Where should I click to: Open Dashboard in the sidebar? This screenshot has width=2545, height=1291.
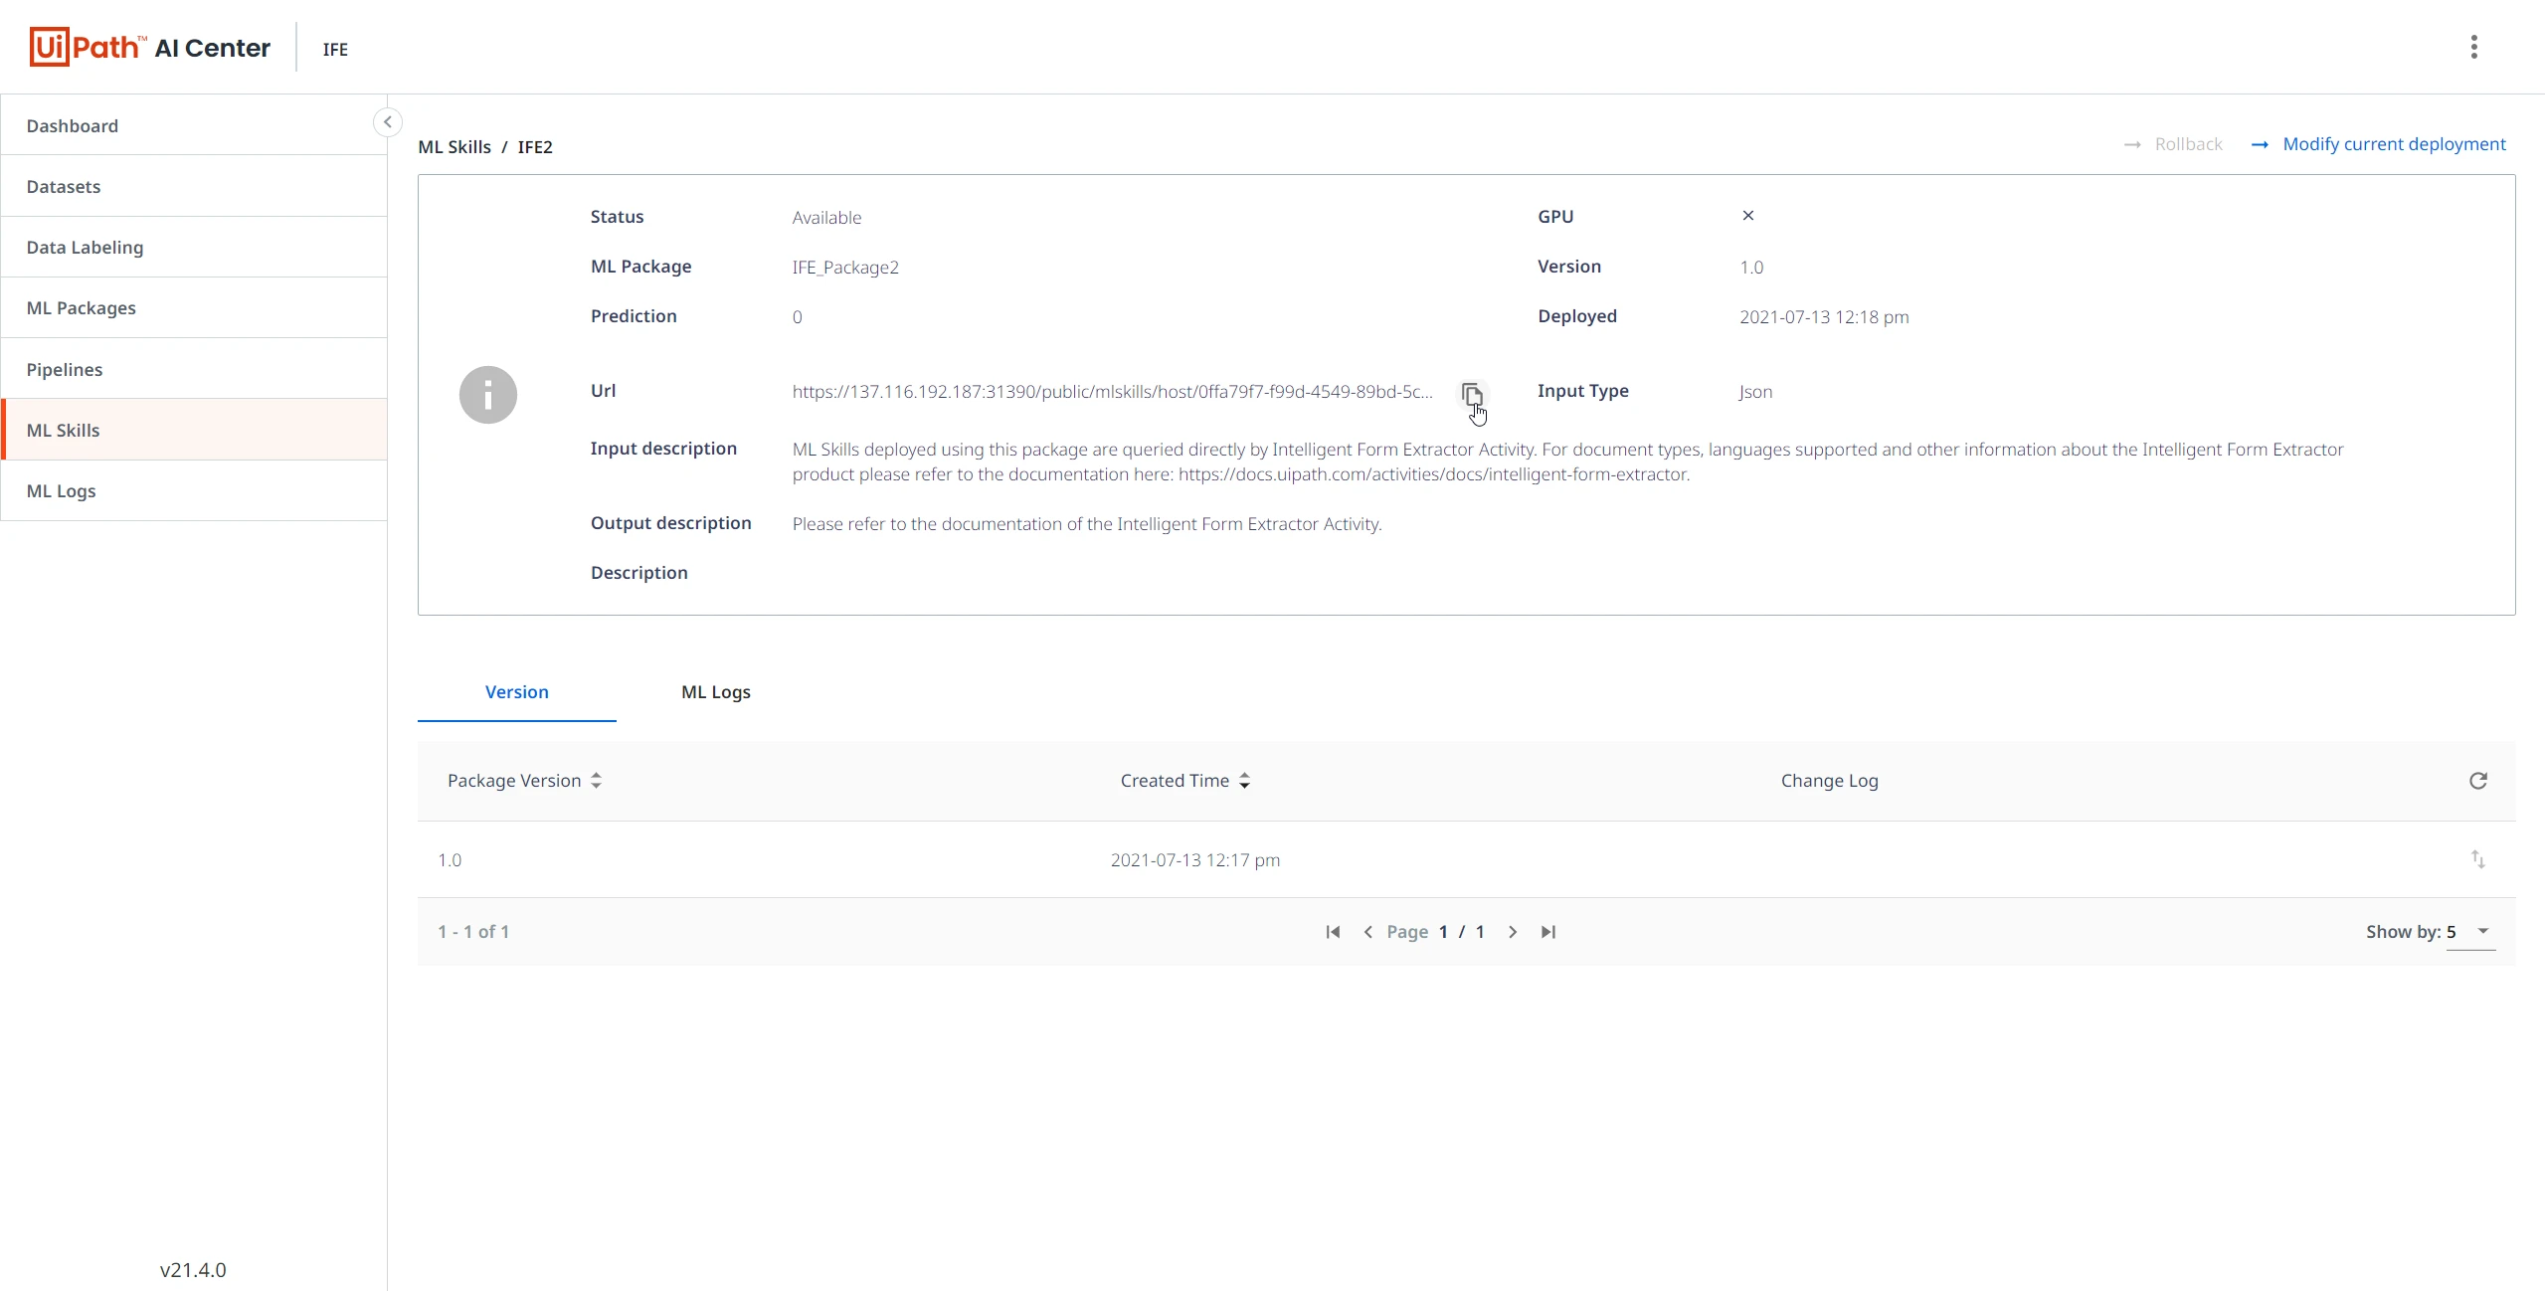[x=194, y=125]
